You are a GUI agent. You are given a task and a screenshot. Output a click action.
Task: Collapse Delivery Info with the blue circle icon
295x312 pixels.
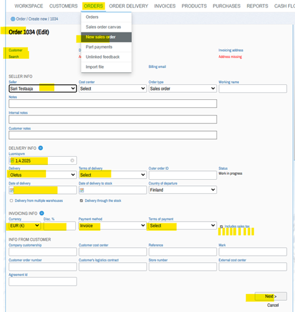pos(40,148)
